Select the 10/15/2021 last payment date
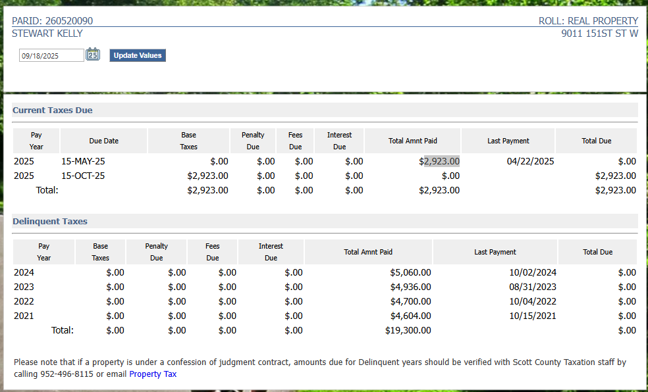 click(532, 316)
